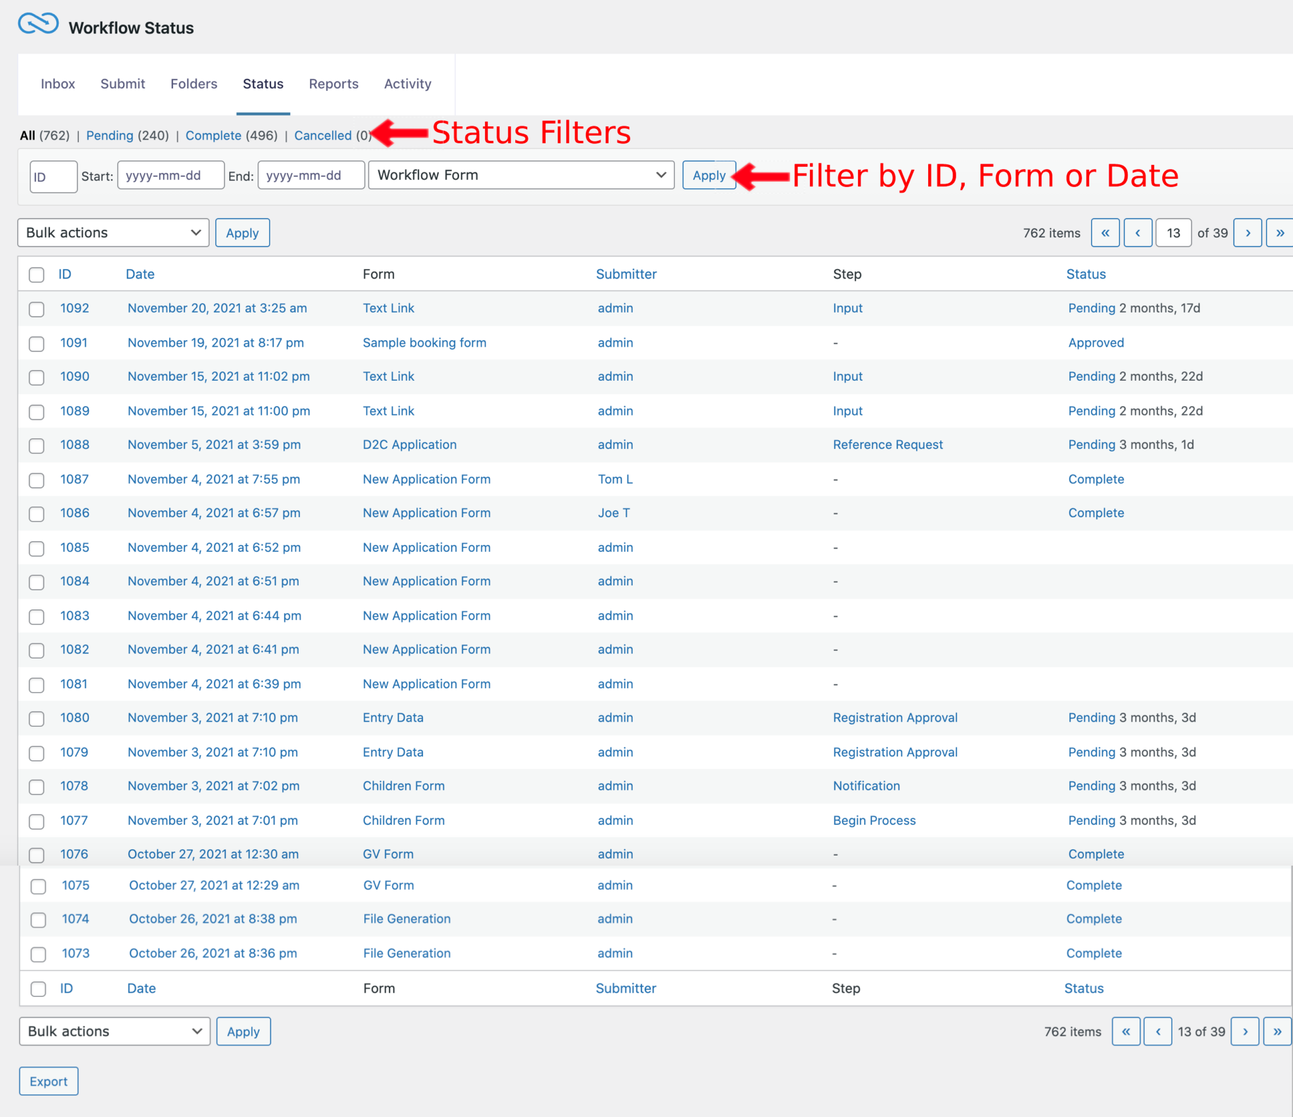
Task: Jump to first page using bottom double-left arrow
Action: click(x=1126, y=1031)
